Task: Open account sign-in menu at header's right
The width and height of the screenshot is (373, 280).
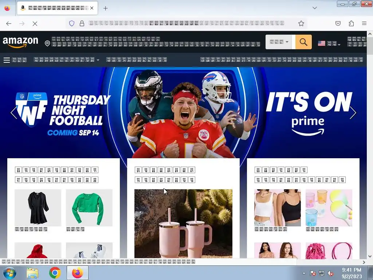Action: tap(357, 42)
